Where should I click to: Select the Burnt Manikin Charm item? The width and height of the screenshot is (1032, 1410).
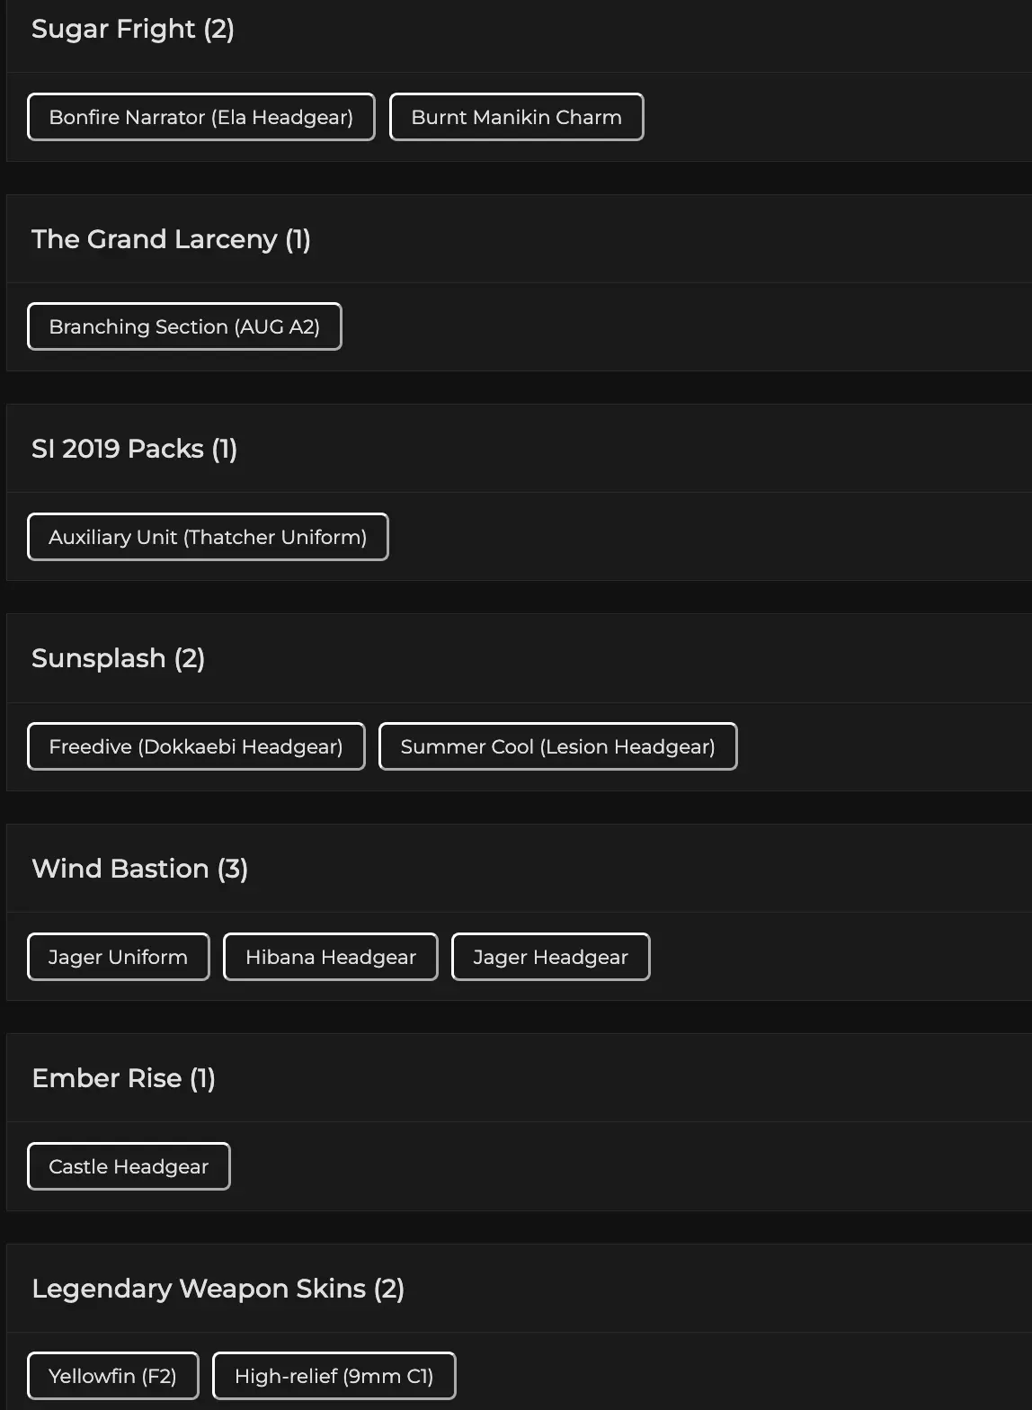pos(516,117)
